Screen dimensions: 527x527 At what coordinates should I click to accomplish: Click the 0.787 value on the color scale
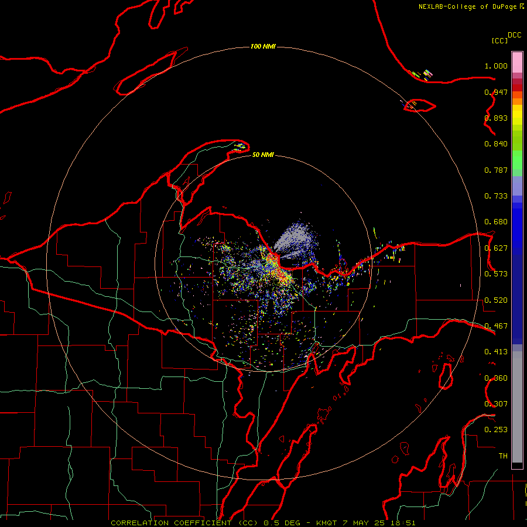pyautogui.click(x=496, y=170)
